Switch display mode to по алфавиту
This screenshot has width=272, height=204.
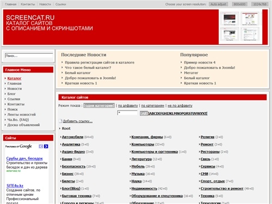pyautogui.click(x=128, y=106)
